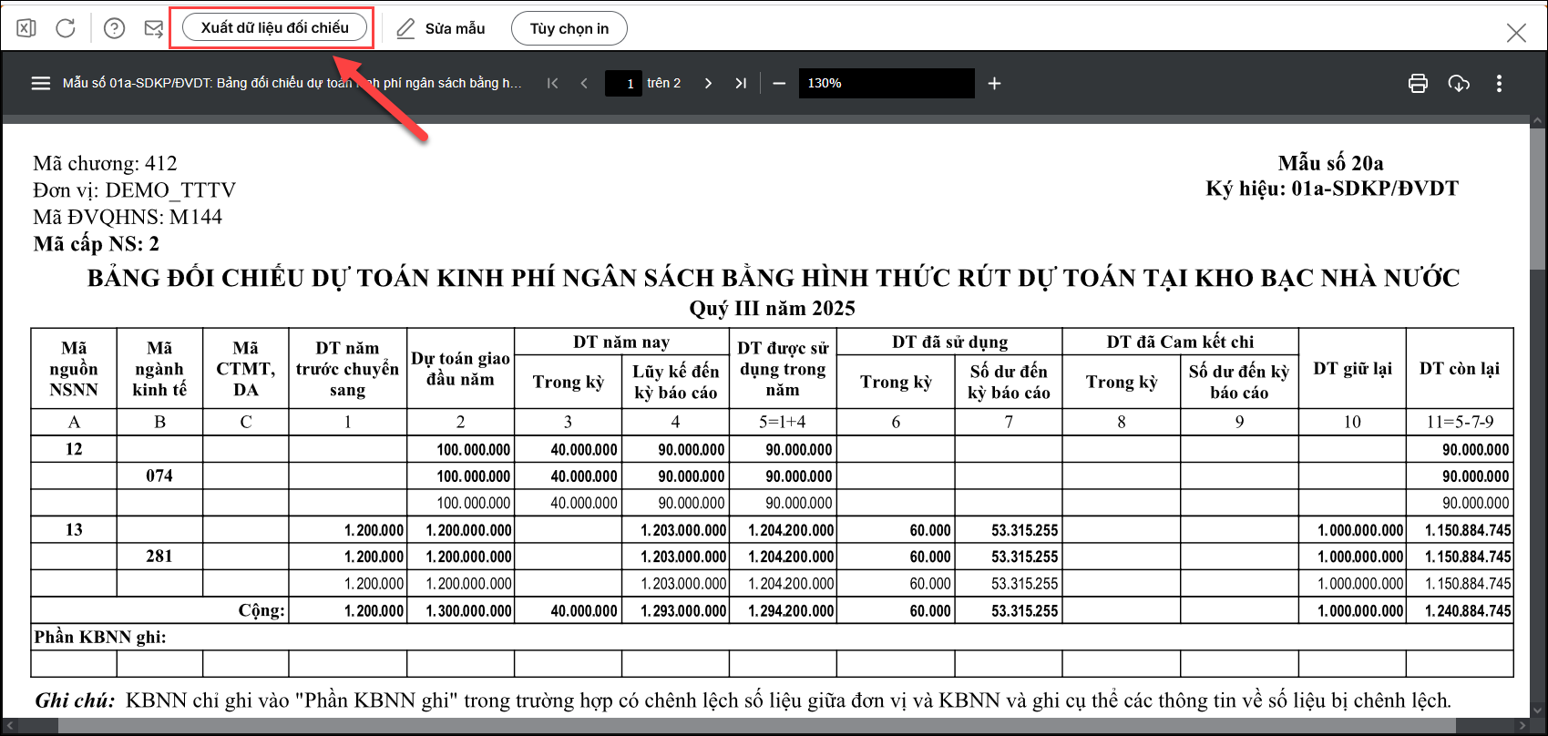The height and width of the screenshot is (736, 1548).
Task: Click the 'Cộng:' total row label
Action: 261,610
